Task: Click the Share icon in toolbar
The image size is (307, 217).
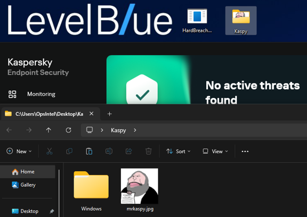Action: click(128, 151)
